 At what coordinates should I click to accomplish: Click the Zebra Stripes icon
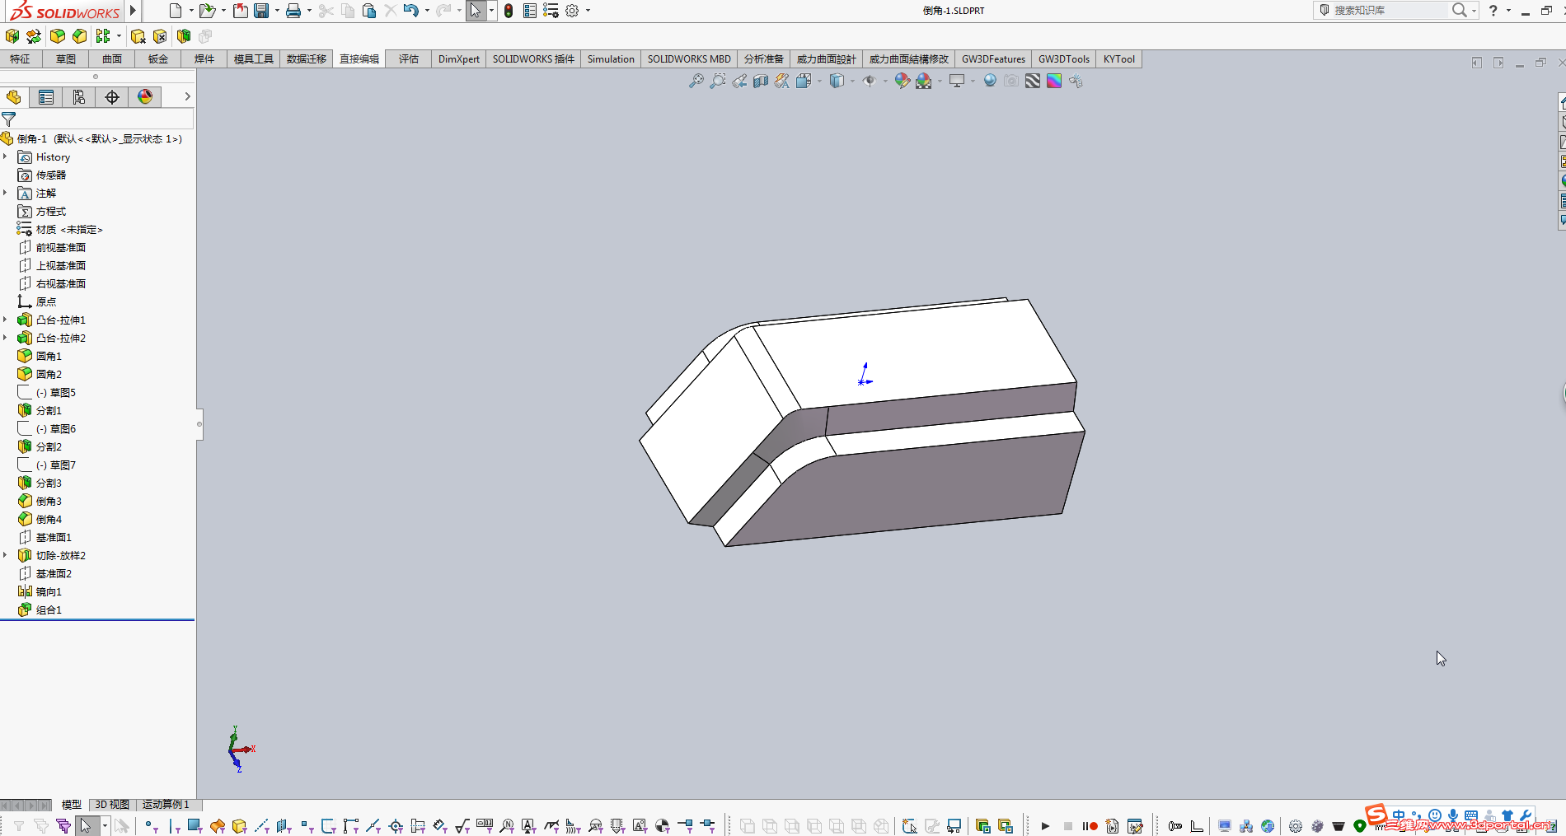1033,81
